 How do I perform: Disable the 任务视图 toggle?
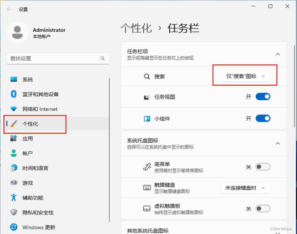(263, 97)
